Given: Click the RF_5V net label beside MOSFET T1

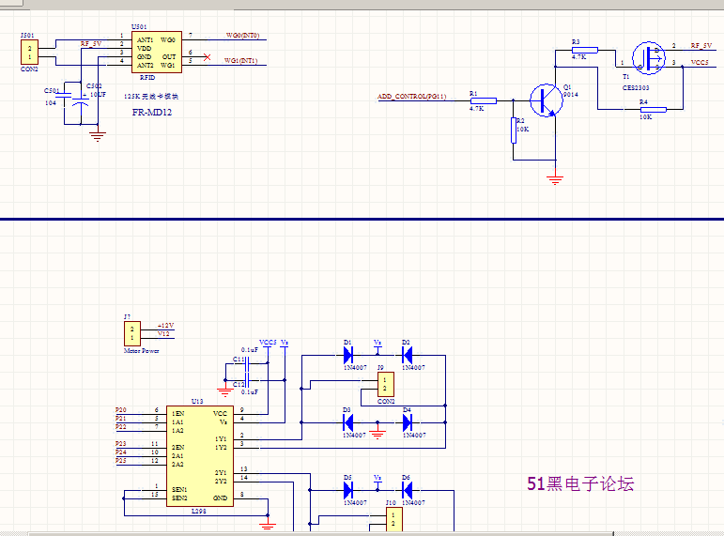Looking at the screenshot, I should (701, 45).
